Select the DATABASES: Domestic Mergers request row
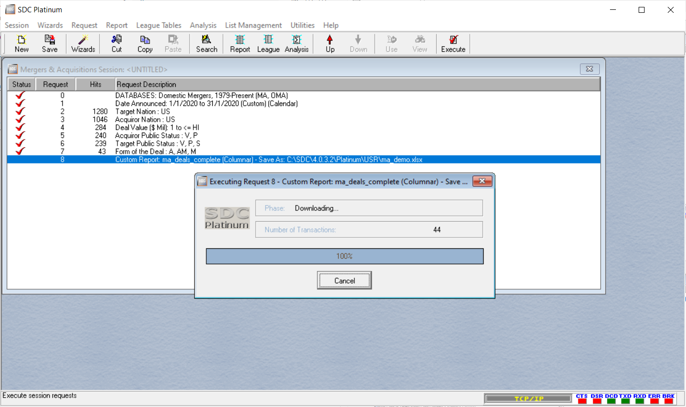Screen dimensions: 686x407 pos(304,96)
